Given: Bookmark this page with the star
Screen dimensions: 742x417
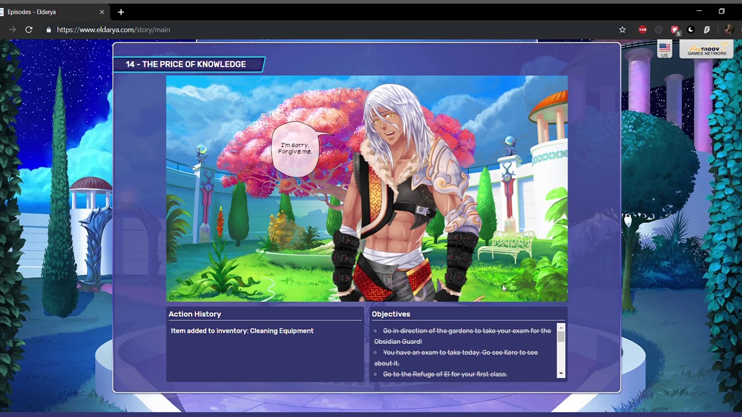Looking at the screenshot, I should coord(623,30).
